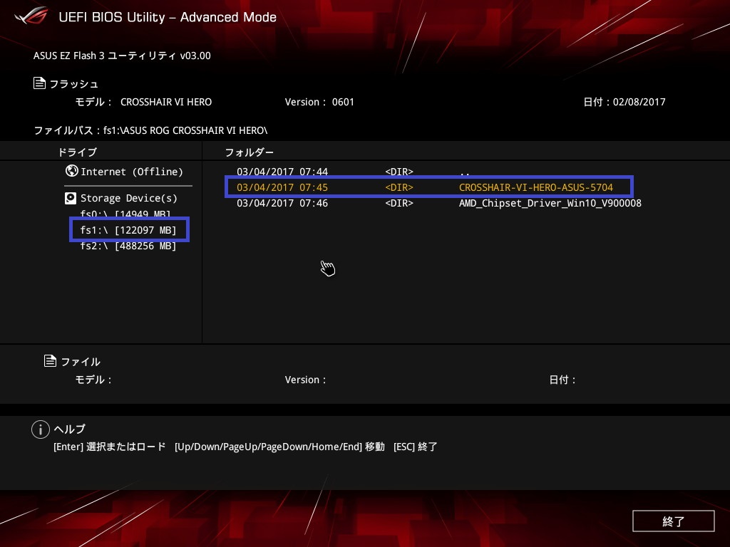
Task: Click the ドライブ column header
Action: pyautogui.click(x=77, y=152)
